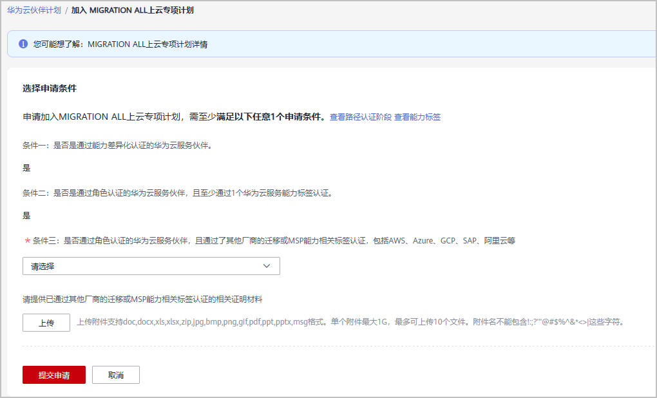Click the 上传附件支持 file format hint text
The image size is (657, 398).
pyautogui.click(x=350, y=322)
